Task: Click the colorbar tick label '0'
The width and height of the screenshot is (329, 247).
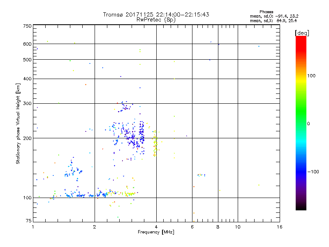Action: point(308,124)
